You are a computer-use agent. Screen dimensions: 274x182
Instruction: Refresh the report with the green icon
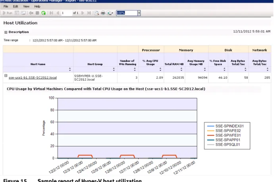[44, 13]
